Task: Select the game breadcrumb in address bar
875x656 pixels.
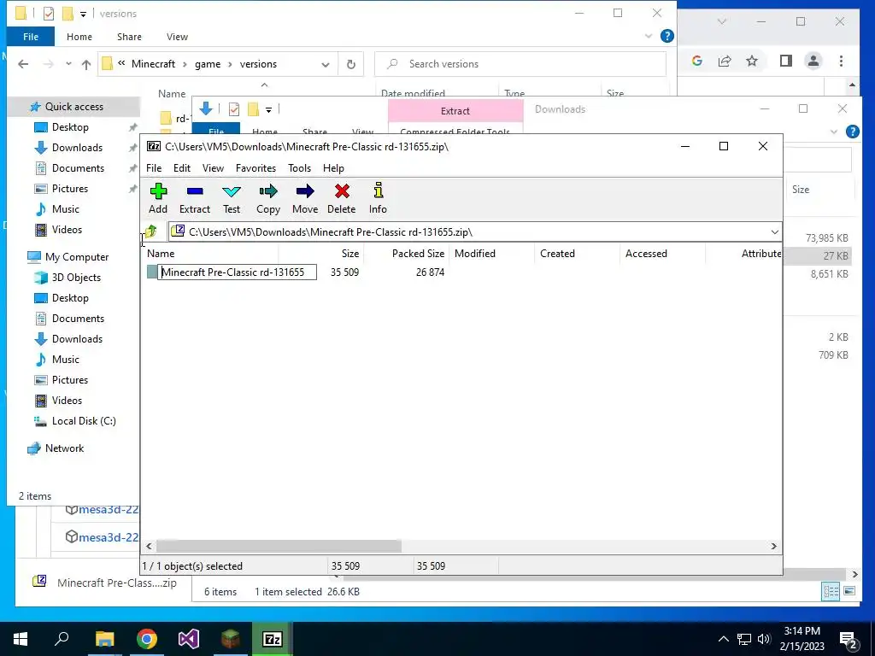Action: point(208,64)
